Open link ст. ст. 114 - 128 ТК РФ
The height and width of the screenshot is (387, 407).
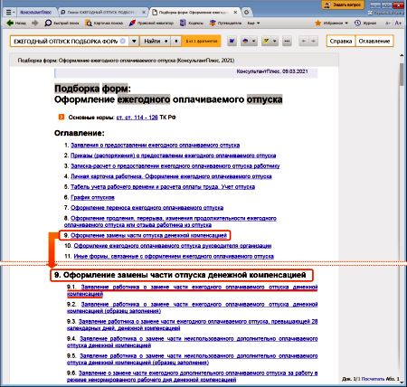coord(137,118)
